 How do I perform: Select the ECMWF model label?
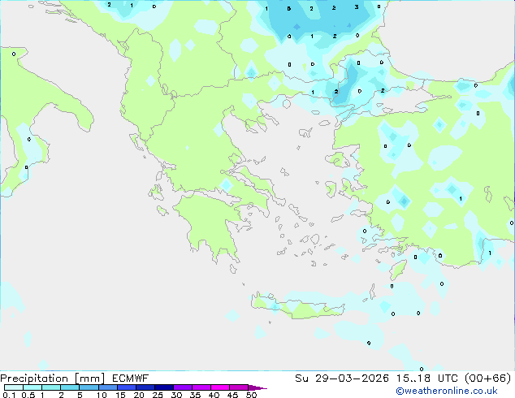(x=131, y=379)
